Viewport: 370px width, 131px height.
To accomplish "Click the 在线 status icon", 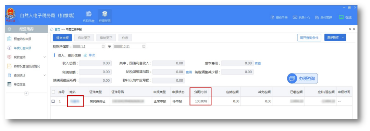I will pos(341,17).
